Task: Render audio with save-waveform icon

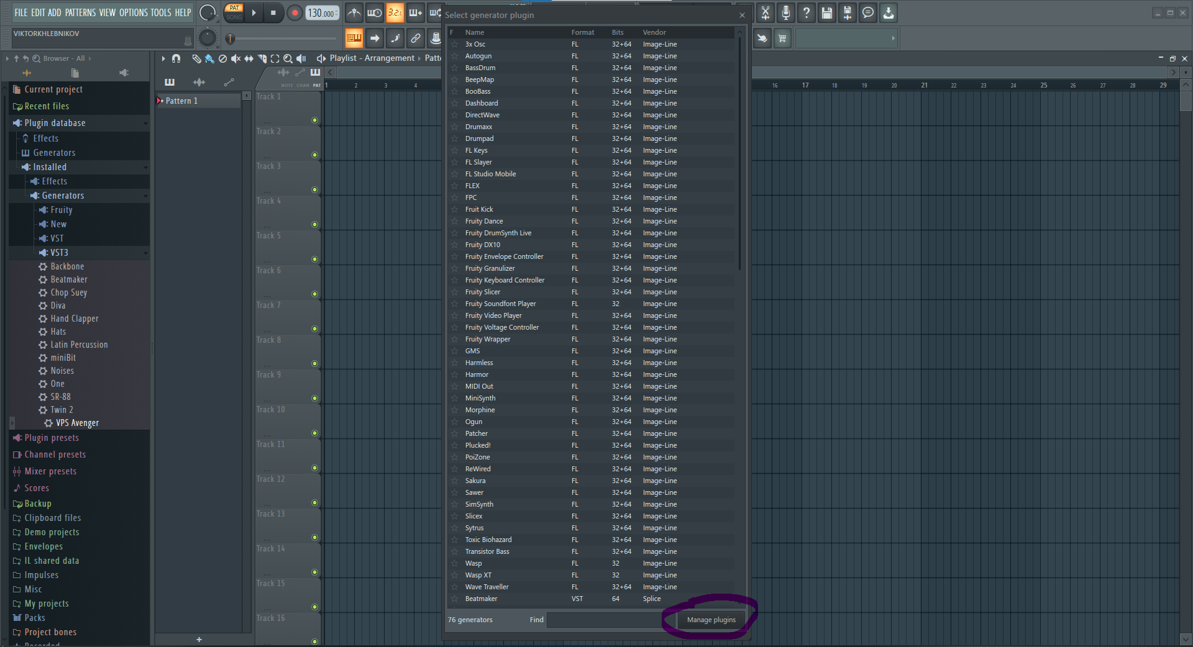Action: [848, 12]
